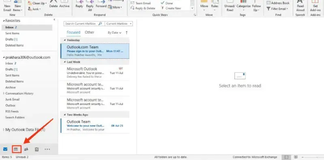Screen dimensions: 324x160
Task: Expand the Quick Steps gallery arrow
Action: [192, 8]
